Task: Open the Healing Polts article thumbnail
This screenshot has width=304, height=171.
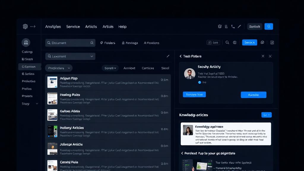Action: [x=52, y=99]
